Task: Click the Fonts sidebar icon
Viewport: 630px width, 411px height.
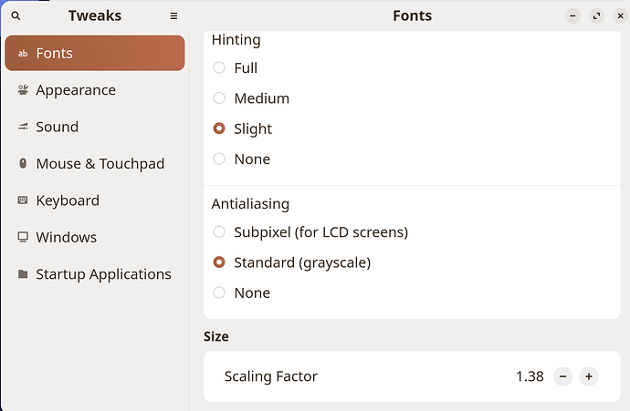Action: 23,54
